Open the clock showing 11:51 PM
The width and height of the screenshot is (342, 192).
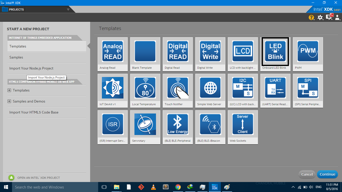(332, 187)
